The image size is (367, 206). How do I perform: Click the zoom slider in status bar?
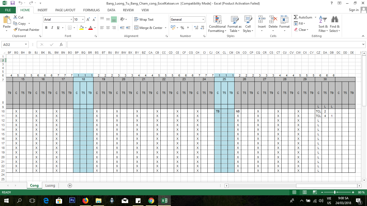pos(334,192)
